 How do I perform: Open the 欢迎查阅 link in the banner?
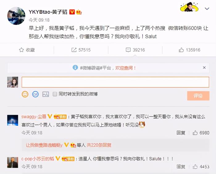[x=125, y=68]
